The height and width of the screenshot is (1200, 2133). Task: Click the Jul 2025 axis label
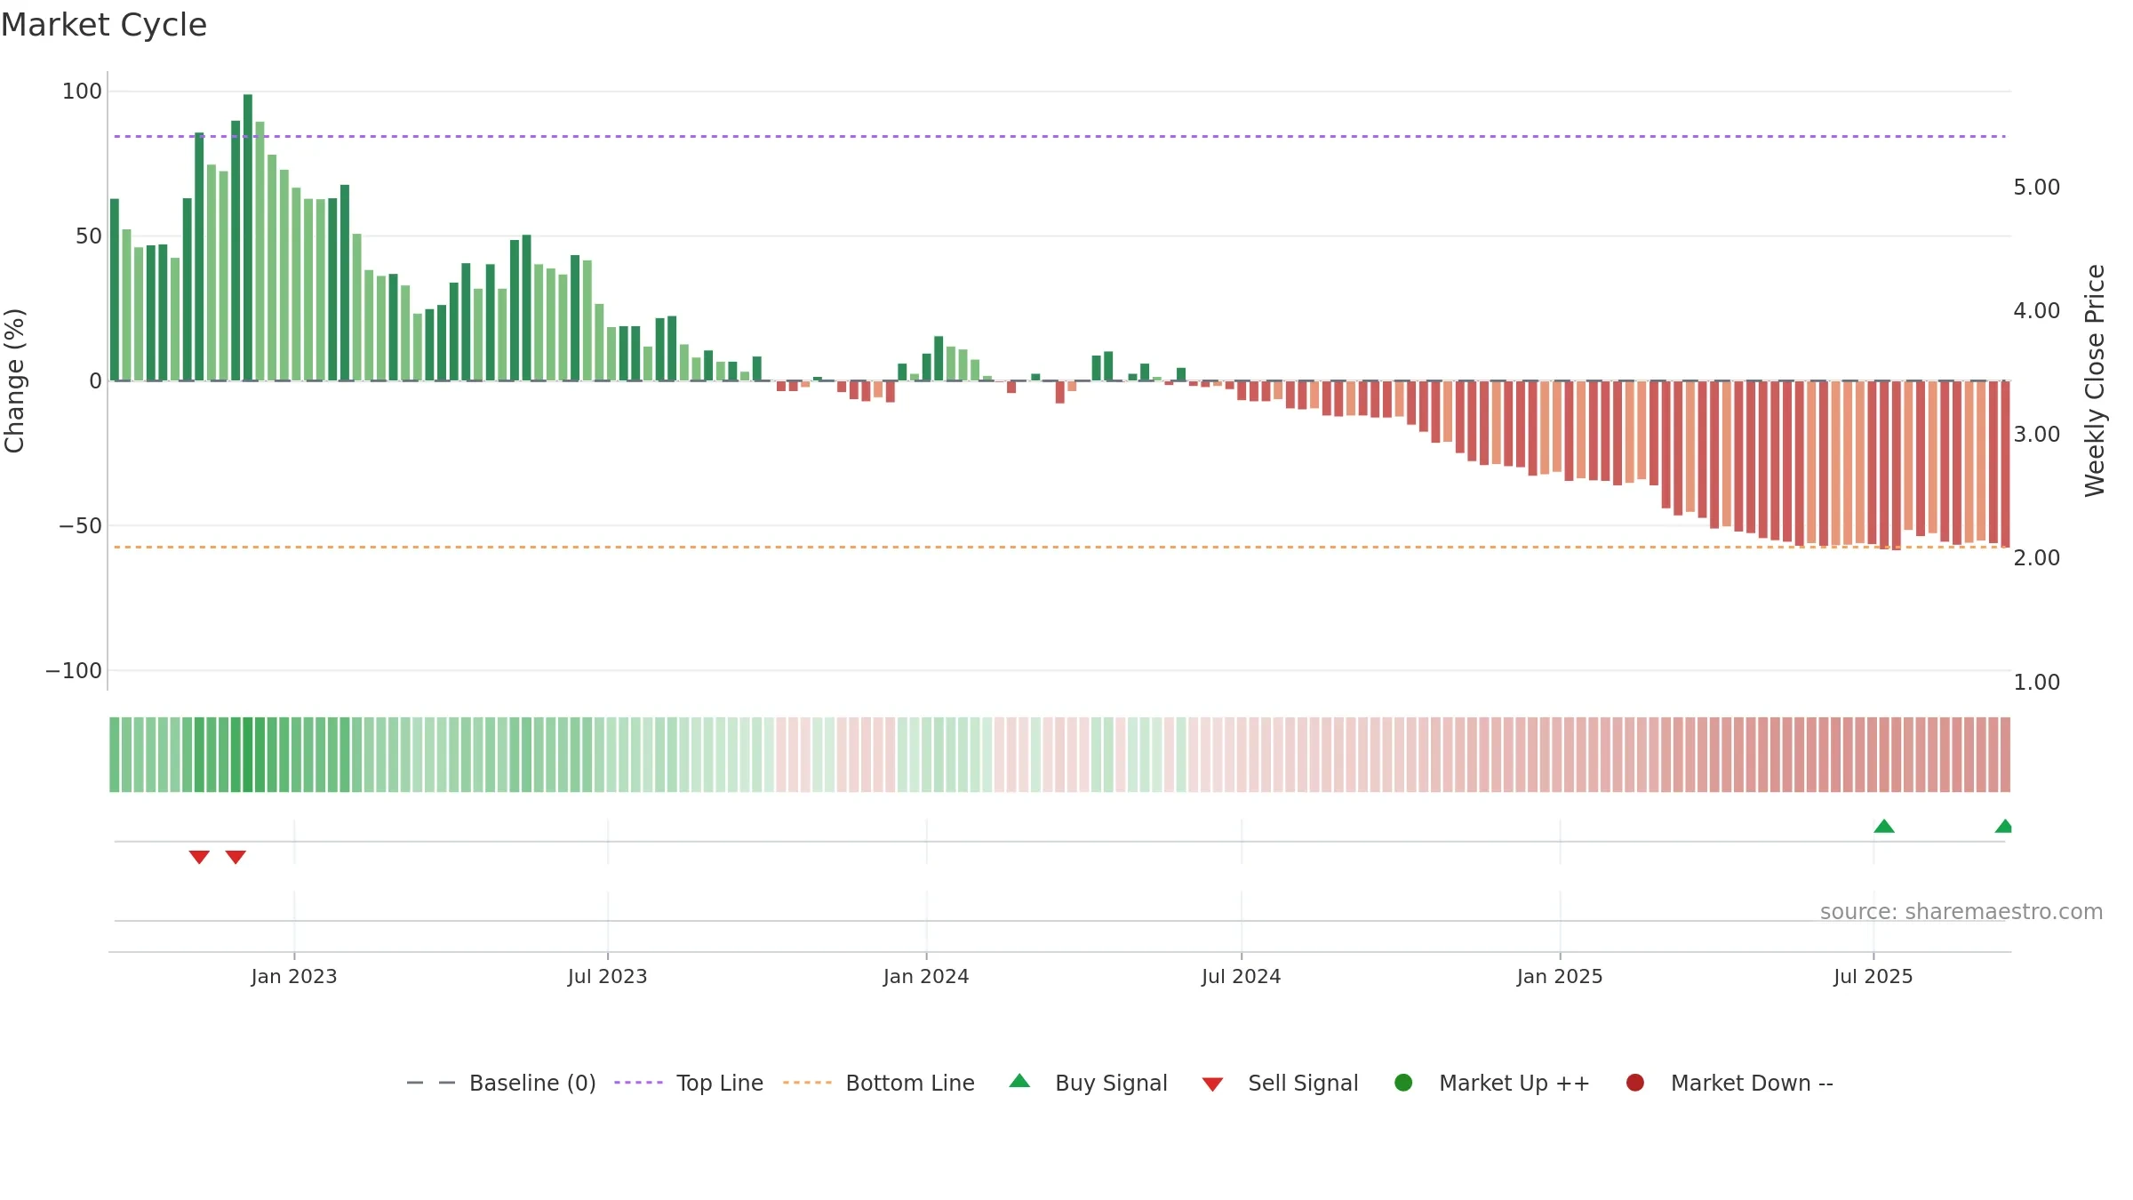[x=1873, y=977]
